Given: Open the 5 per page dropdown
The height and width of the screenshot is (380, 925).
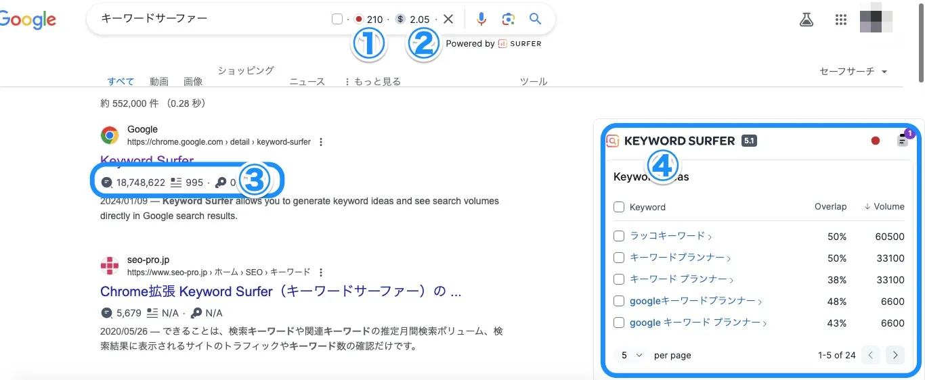Looking at the screenshot, I should point(631,355).
